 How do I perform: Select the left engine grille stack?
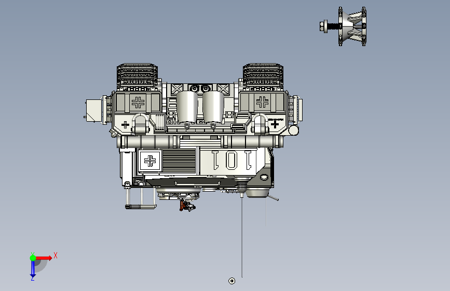(137, 77)
